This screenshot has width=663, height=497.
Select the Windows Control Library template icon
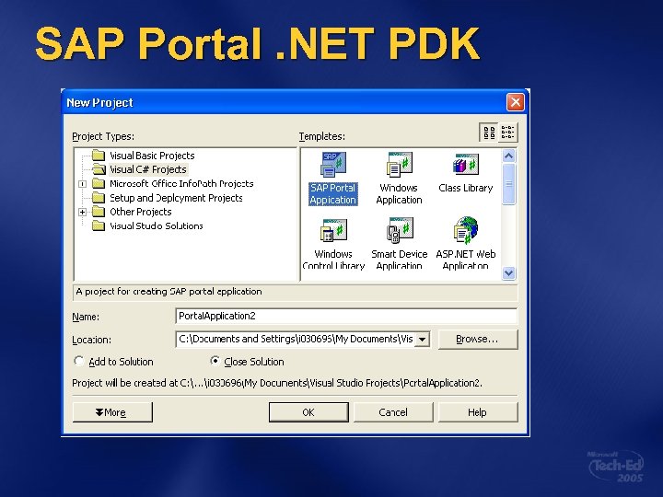click(x=333, y=230)
